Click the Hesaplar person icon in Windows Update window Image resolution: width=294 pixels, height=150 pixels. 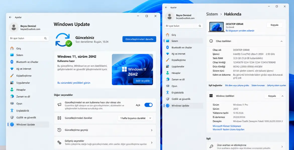[x=12, y=90]
